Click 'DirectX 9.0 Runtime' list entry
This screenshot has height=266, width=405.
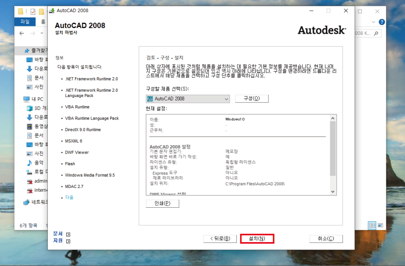(x=83, y=130)
